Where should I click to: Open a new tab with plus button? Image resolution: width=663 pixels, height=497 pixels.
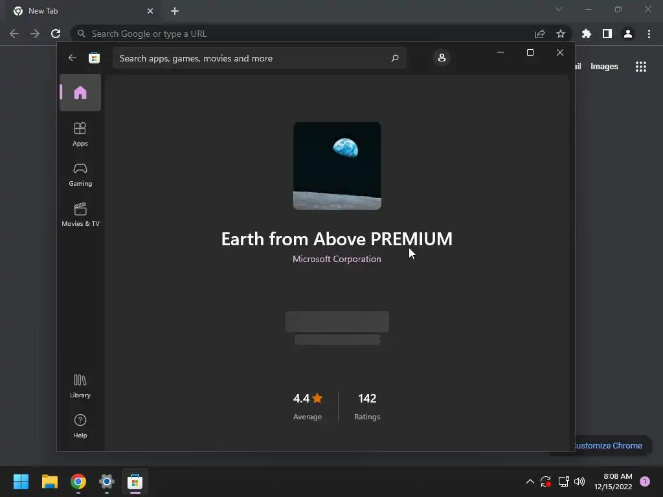175,11
